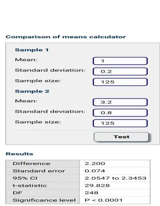Select the P < 0.0001 significance value

[x=103, y=200]
